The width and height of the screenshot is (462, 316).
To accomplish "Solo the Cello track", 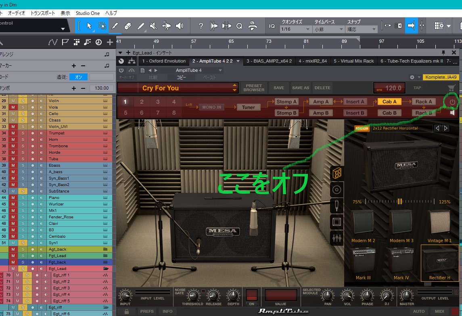I will [x=23, y=114].
